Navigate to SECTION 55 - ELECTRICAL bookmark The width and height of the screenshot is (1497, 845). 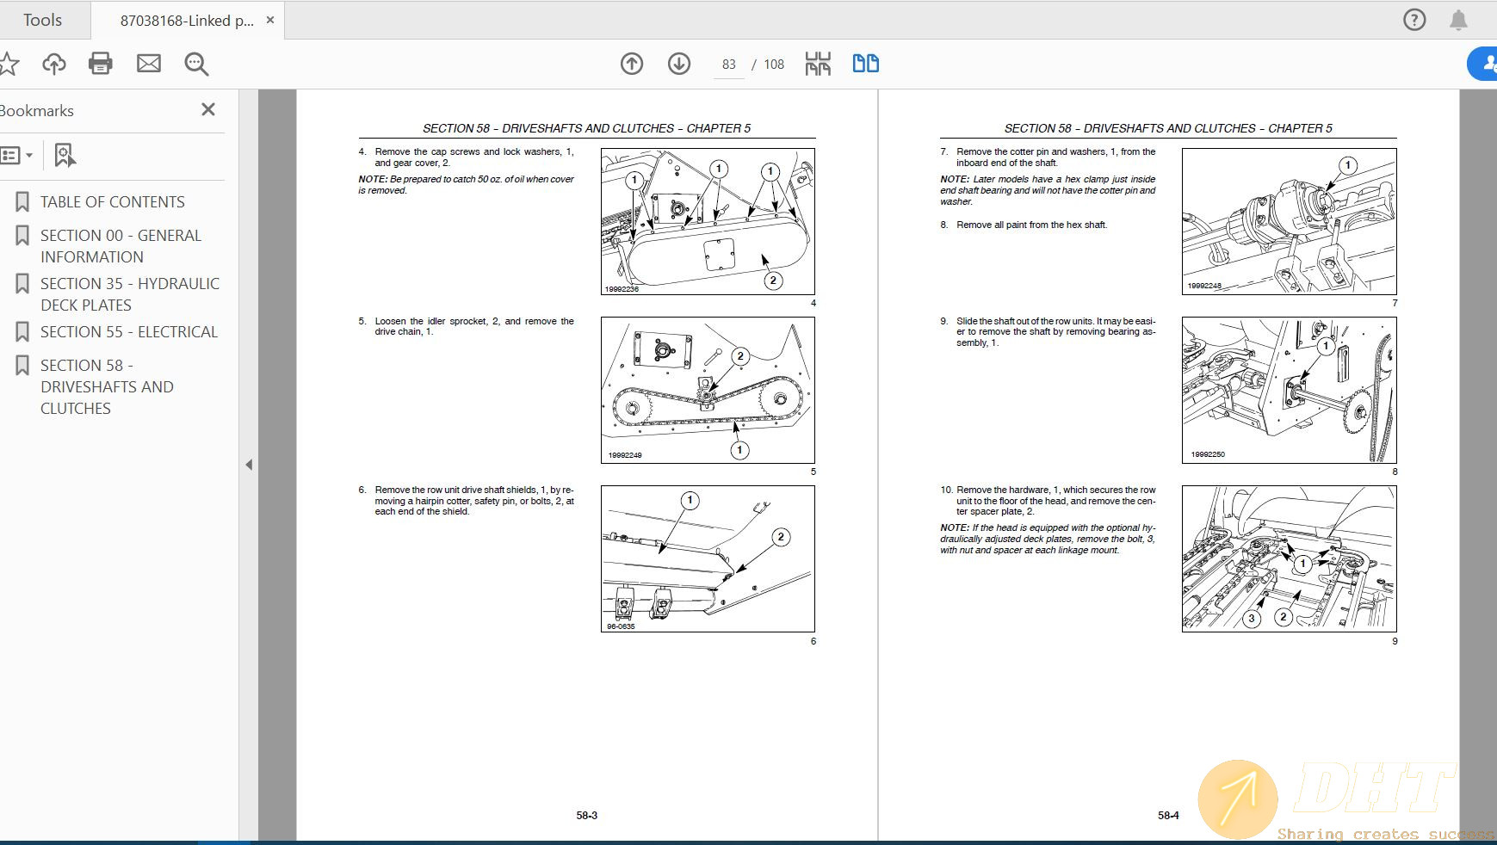point(128,332)
